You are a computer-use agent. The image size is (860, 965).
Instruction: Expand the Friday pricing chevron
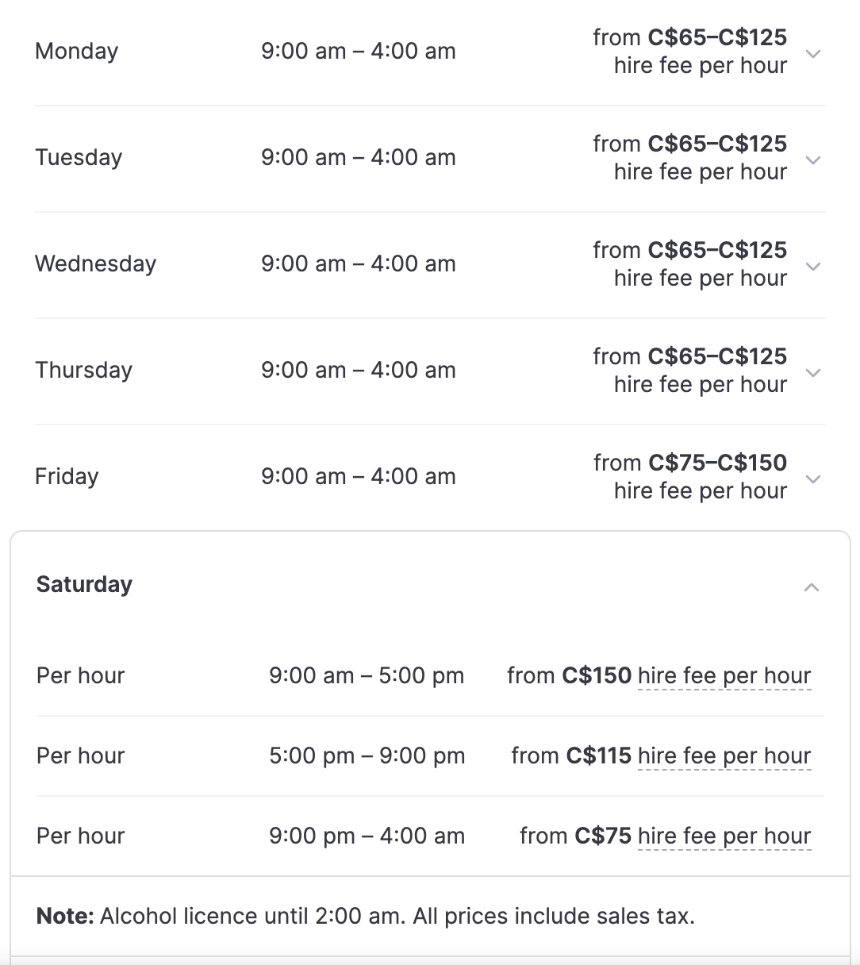pos(812,479)
